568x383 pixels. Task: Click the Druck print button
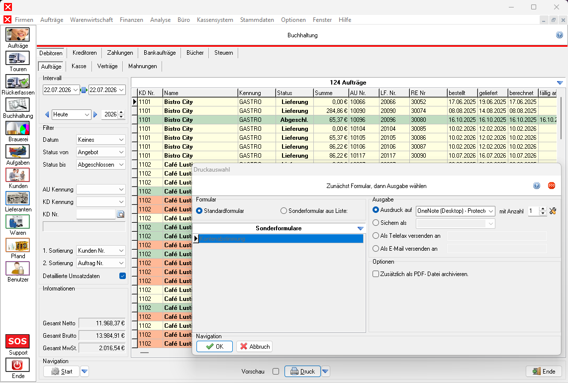coord(302,372)
